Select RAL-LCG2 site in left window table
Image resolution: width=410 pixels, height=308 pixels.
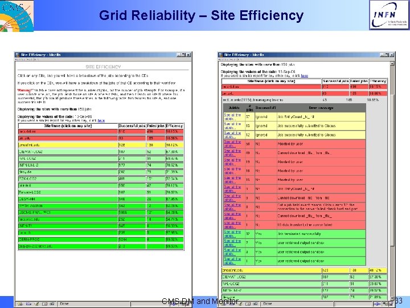coord(68,159)
